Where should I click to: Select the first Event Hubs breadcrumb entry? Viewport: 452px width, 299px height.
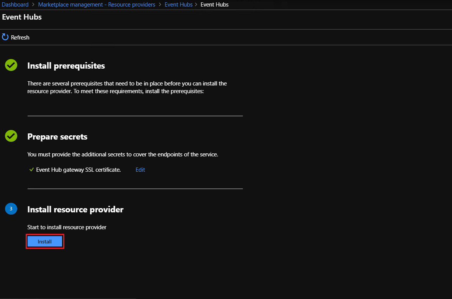(179, 4)
